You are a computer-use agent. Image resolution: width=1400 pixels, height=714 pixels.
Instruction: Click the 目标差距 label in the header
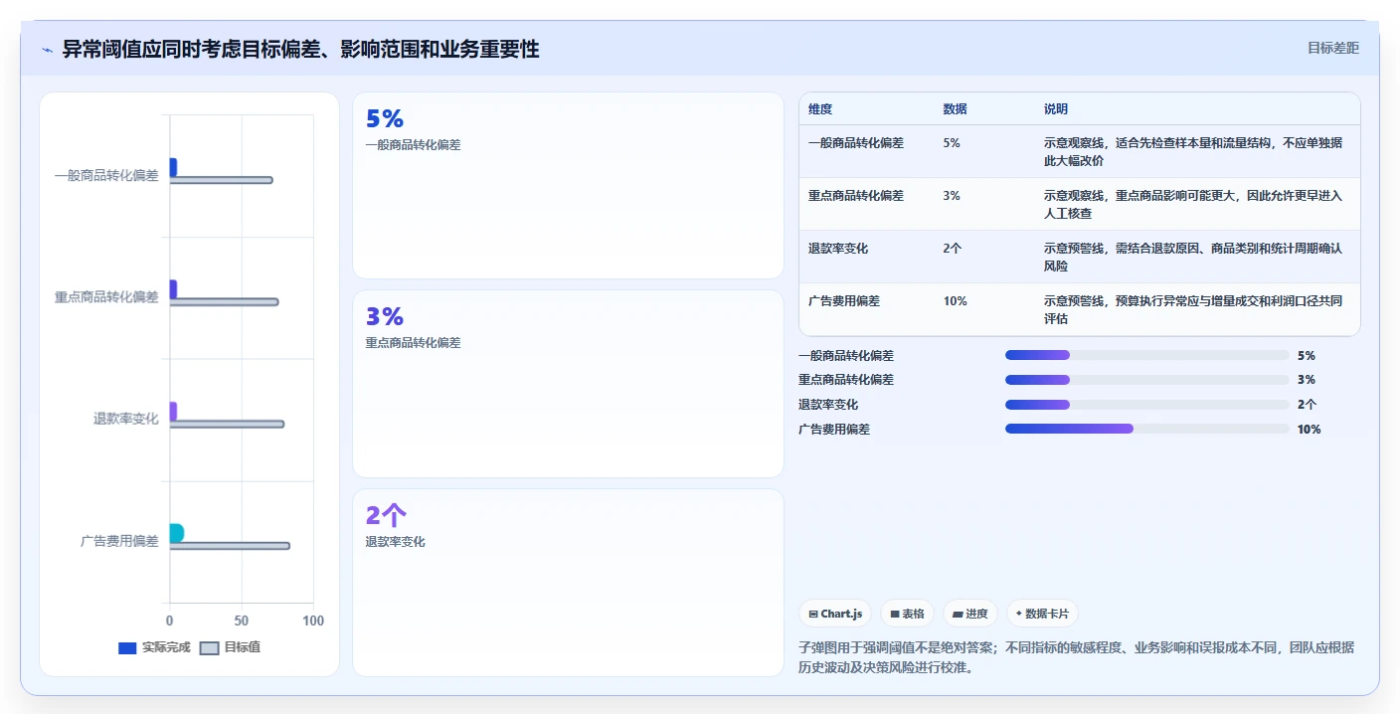[1332, 48]
